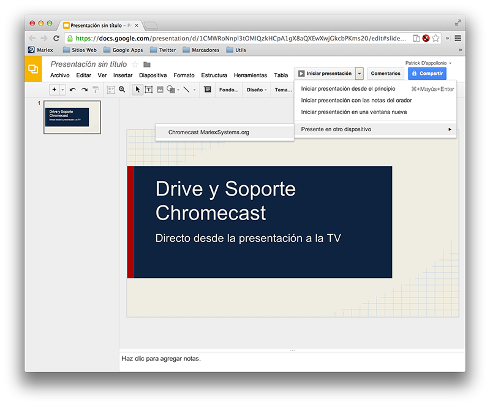Select the zoom magnifier tool
The width and height of the screenshot is (490, 406).
pyautogui.click(x=122, y=90)
